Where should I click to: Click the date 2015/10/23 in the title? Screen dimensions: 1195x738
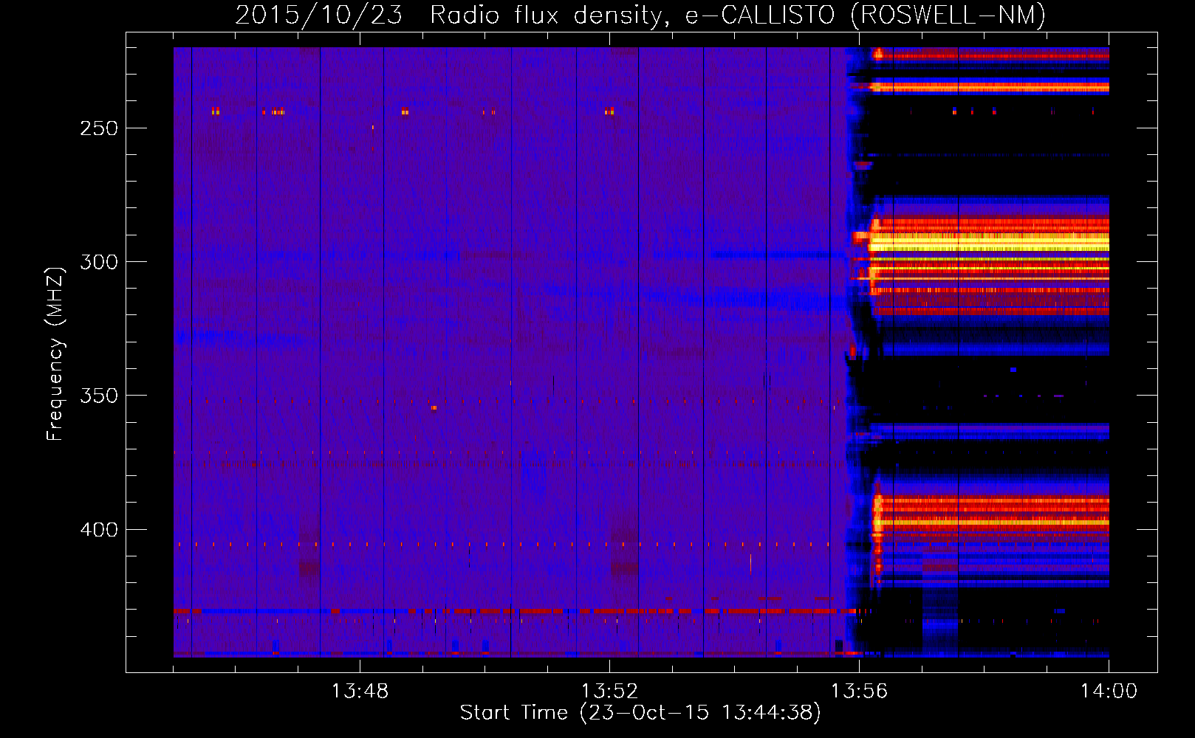[318, 15]
